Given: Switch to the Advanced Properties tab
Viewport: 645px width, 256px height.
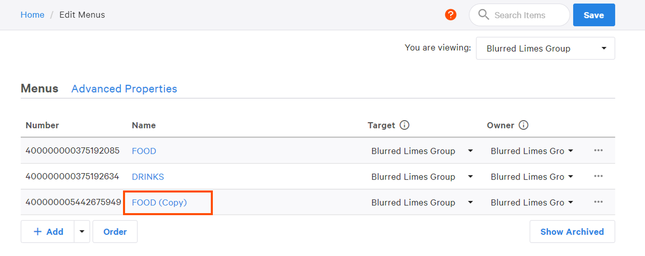Looking at the screenshot, I should [x=124, y=89].
